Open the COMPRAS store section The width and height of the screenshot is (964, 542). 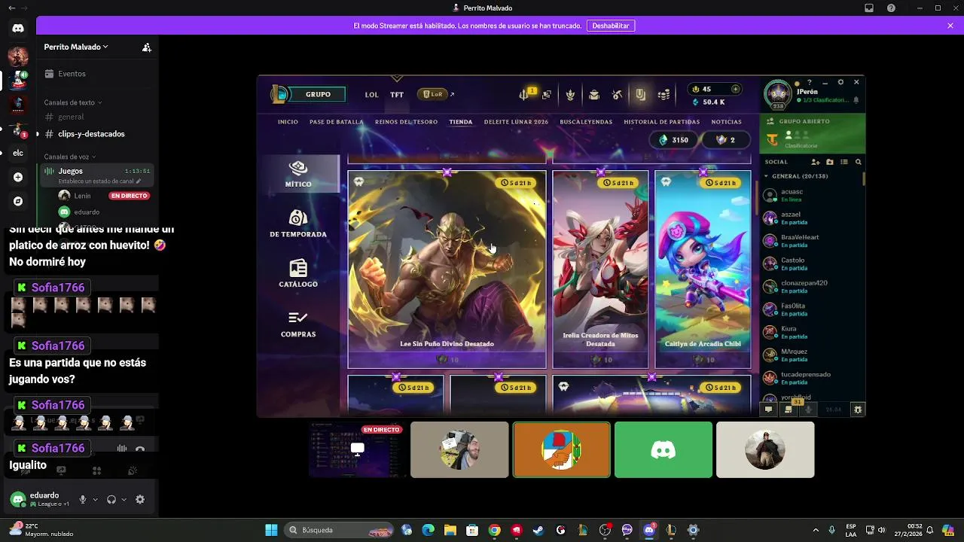298,324
